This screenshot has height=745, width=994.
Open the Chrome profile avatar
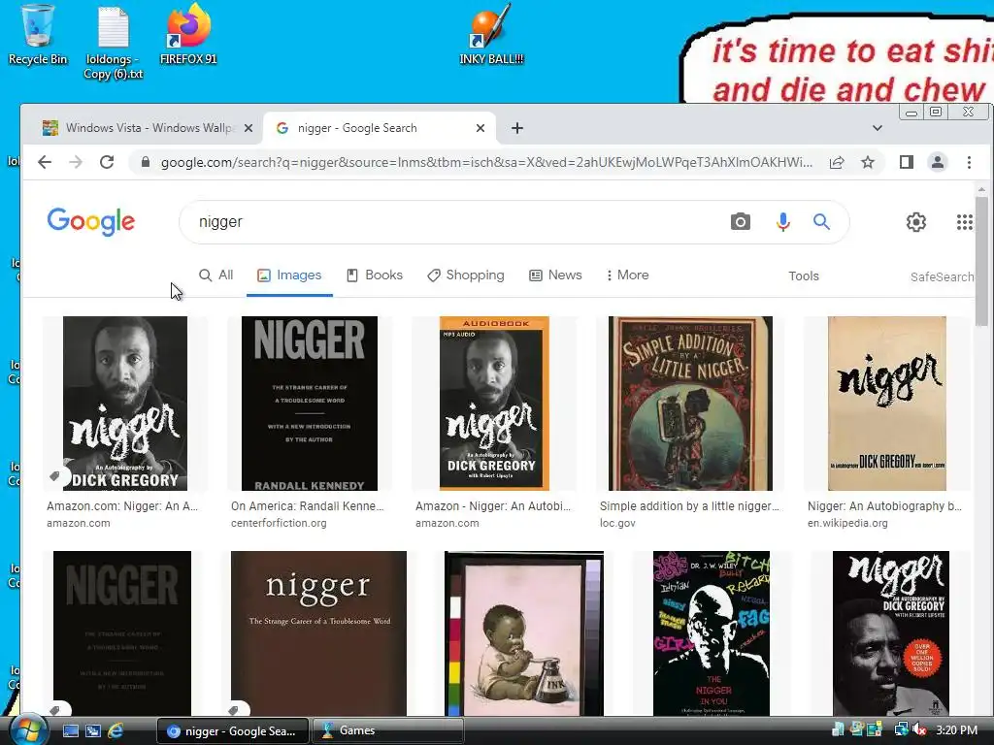click(x=938, y=162)
